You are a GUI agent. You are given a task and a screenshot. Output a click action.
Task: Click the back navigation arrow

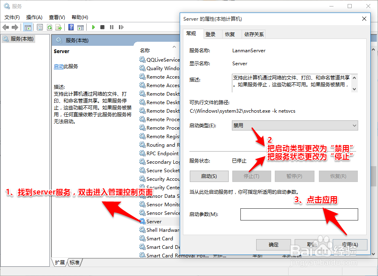(x=6, y=27)
